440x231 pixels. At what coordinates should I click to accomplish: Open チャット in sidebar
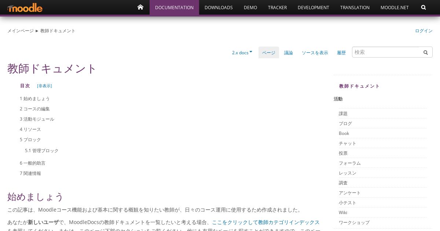(x=348, y=143)
